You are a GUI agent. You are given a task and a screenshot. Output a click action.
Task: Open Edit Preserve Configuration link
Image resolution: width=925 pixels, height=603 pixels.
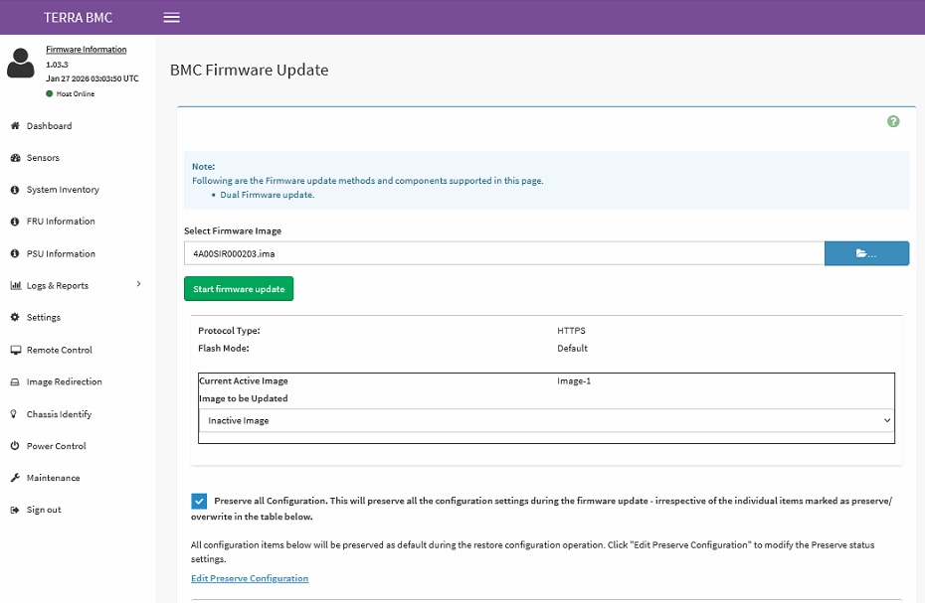click(x=250, y=578)
